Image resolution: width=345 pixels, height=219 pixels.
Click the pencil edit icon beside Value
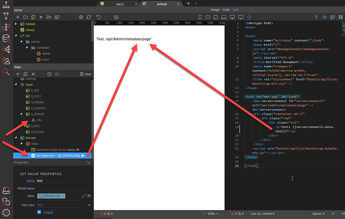pos(83,196)
